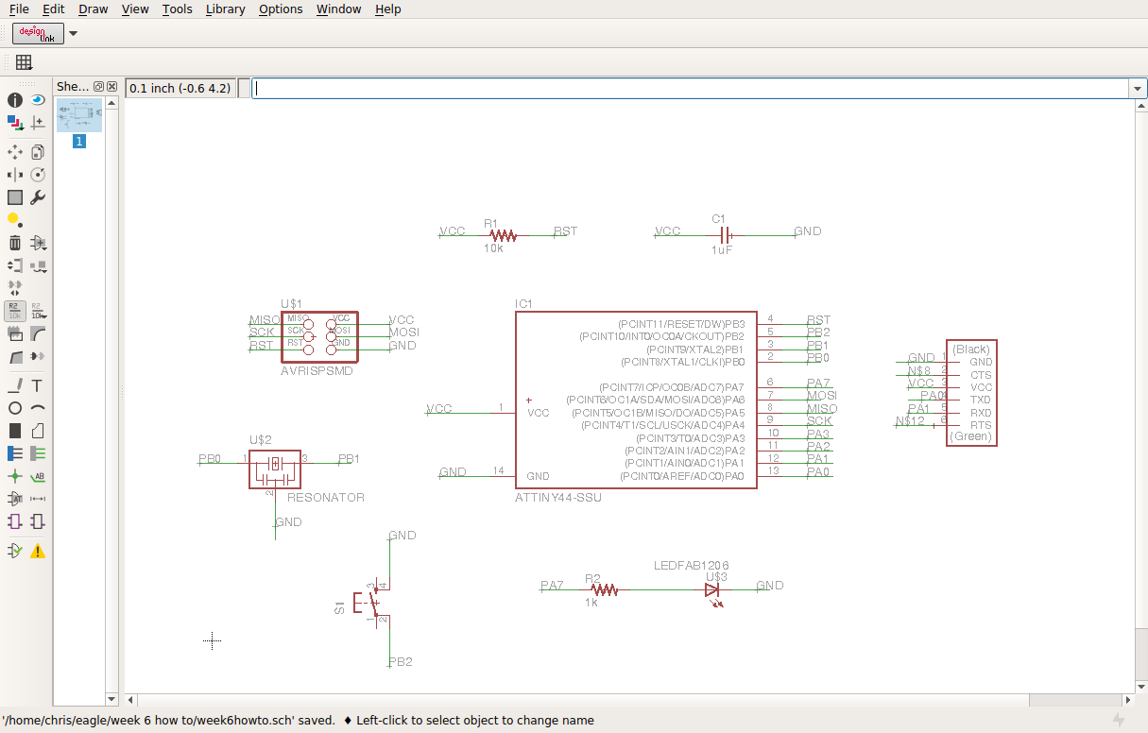Select the Change wrench tool
The width and height of the screenshot is (1148, 733).
click(x=38, y=197)
